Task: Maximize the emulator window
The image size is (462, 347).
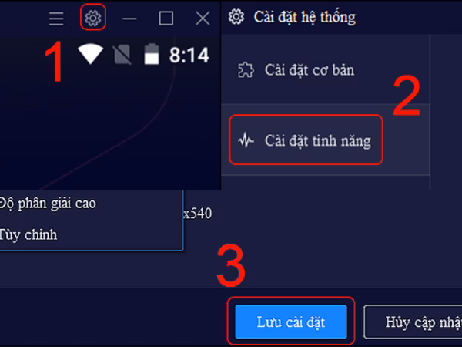Action: 166,19
